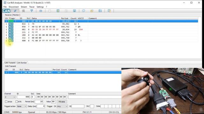Click the last (eighth) data byte field
Viewport: 204px width, 114px height.
[65, 97]
